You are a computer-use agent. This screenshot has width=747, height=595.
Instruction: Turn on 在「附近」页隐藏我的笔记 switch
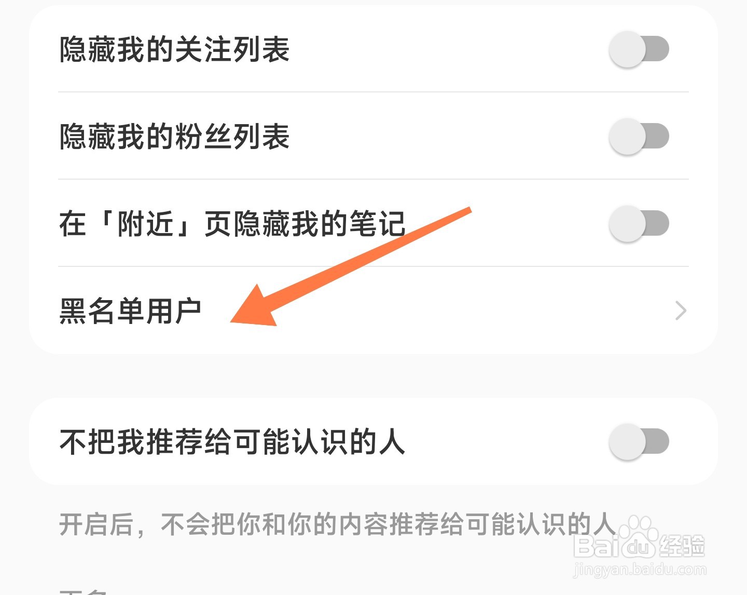pos(639,224)
